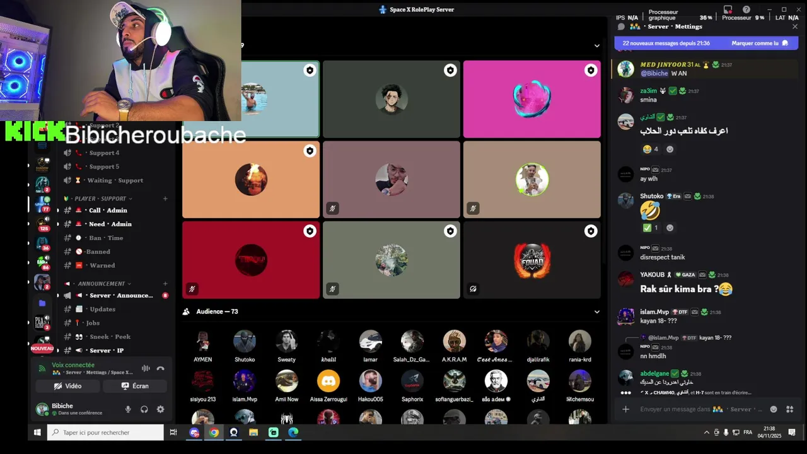807x454 pixels.
Task: Add a reaction under Shutoko's emoji message
Action: coord(670,228)
